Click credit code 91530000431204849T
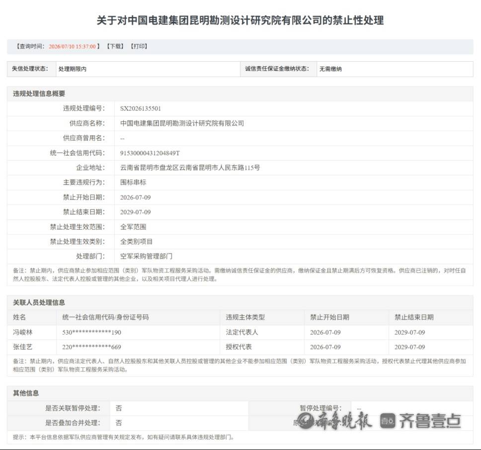 150,153
